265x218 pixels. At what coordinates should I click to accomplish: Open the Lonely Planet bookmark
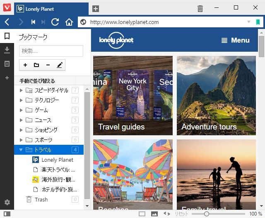click(x=49, y=160)
